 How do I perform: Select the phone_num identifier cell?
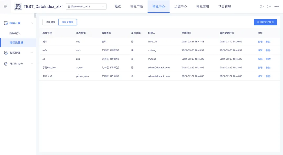82,76
